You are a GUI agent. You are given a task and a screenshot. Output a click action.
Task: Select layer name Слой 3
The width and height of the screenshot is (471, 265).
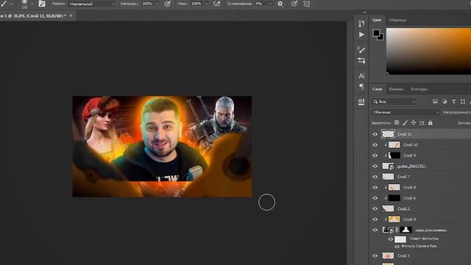(403, 256)
